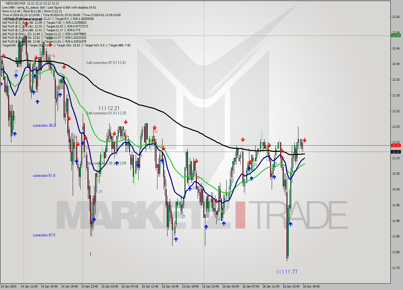The height and width of the screenshot is (290, 403).
Task: Click the '15 Jan 15:45' time label
Action: click(170, 287)
